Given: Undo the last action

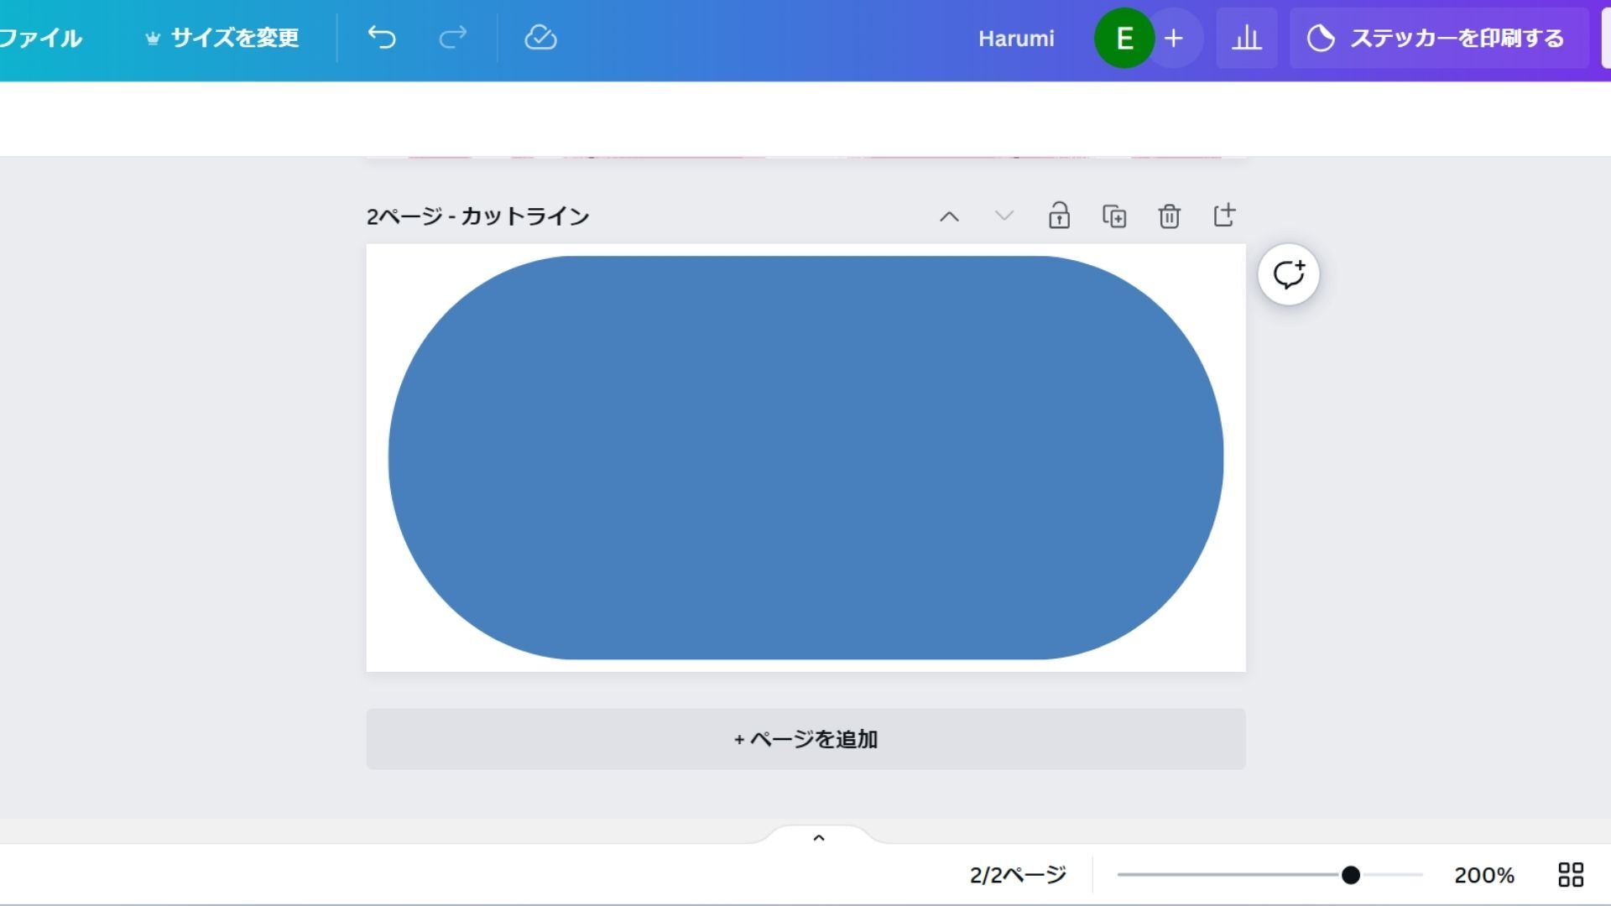Looking at the screenshot, I should pos(382,38).
